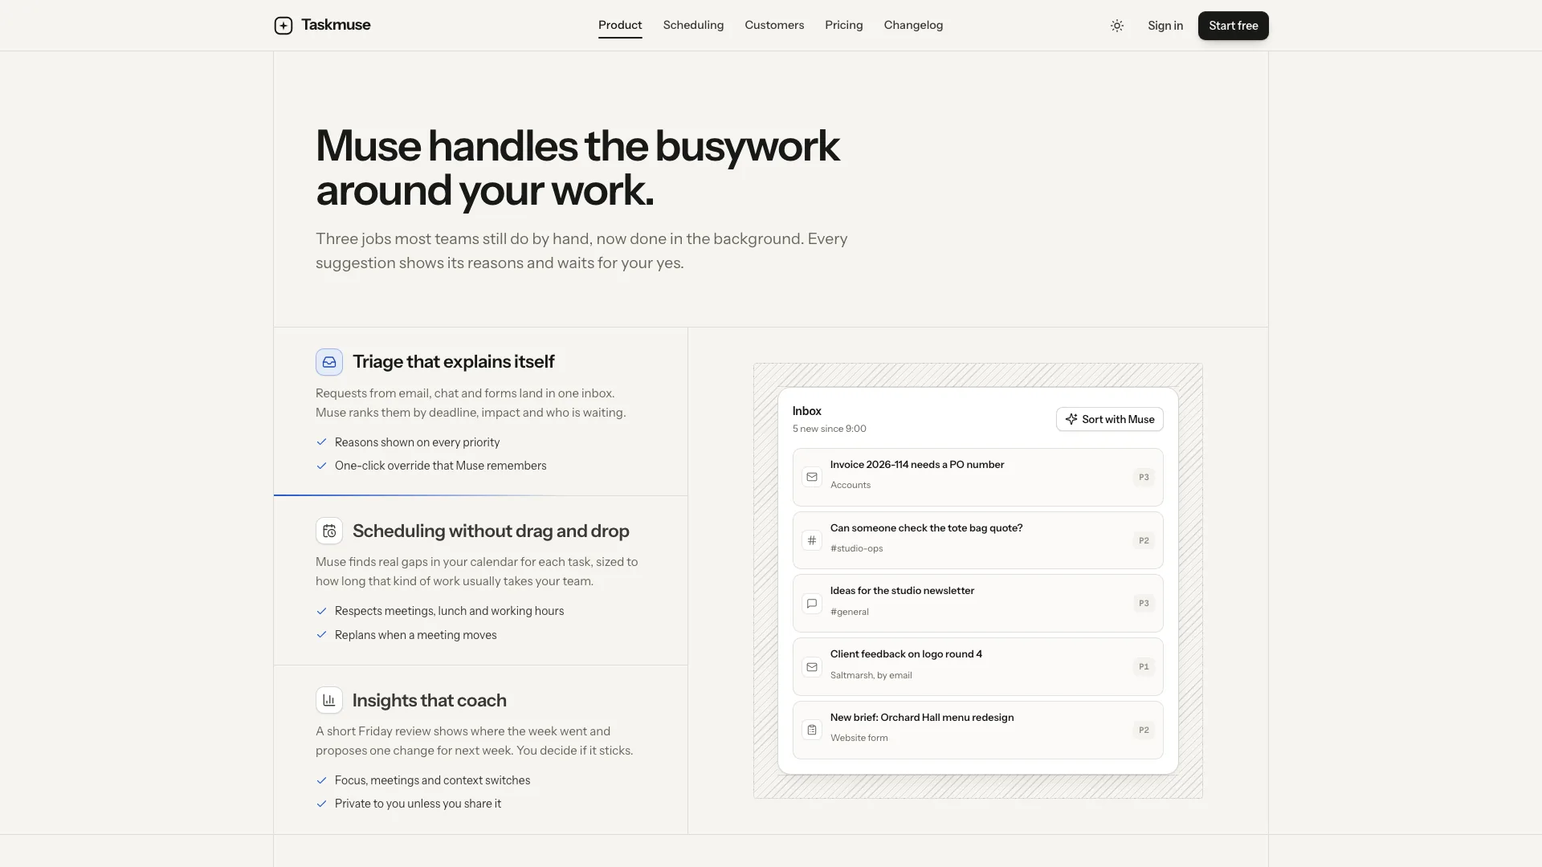Click the mail icon on Invoice 2026-114 row
1542x867 pixels.
pyautogui.click(x=812, y=477)
